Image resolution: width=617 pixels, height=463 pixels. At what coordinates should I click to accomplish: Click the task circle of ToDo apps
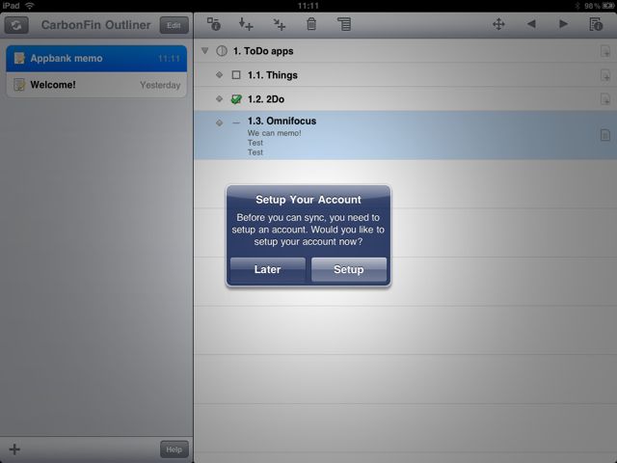(x=222, y=51)
